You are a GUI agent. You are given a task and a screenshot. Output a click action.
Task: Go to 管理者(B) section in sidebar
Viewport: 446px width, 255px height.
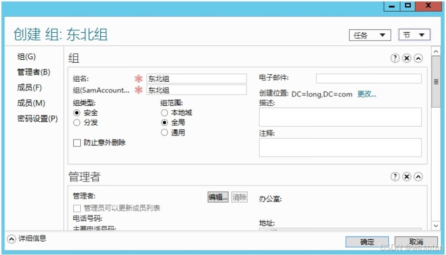pos(34,72)
